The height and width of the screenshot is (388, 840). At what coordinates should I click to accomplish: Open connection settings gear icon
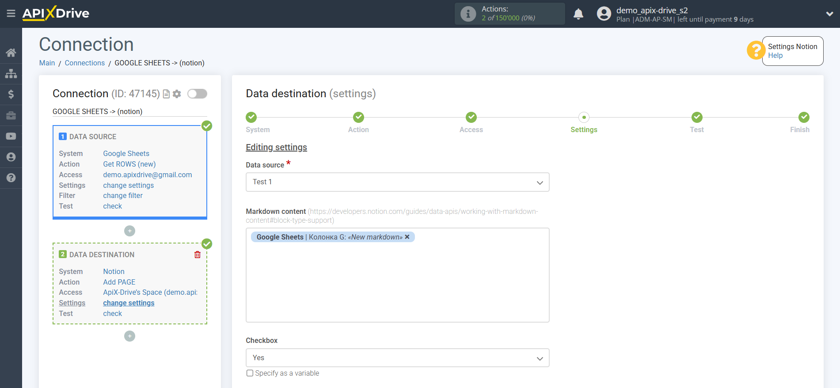click(x=177, y=94)
